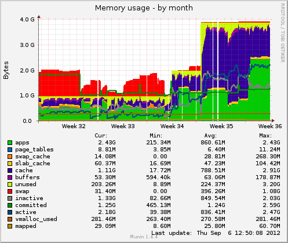Click the magenta buffers legend swatch
The width and height of the screenshot is (288, 243).
(x=10, y=177)
